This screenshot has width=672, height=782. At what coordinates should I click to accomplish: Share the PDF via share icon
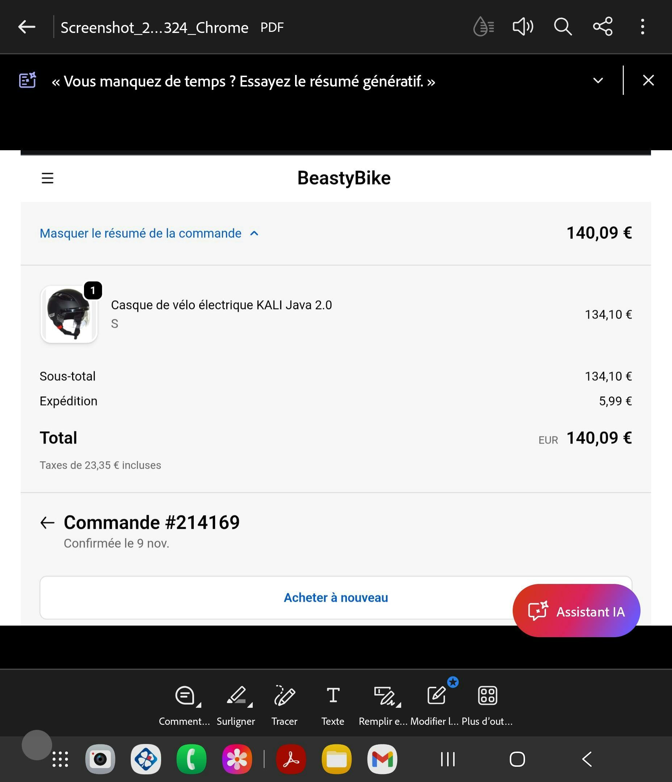602,27
